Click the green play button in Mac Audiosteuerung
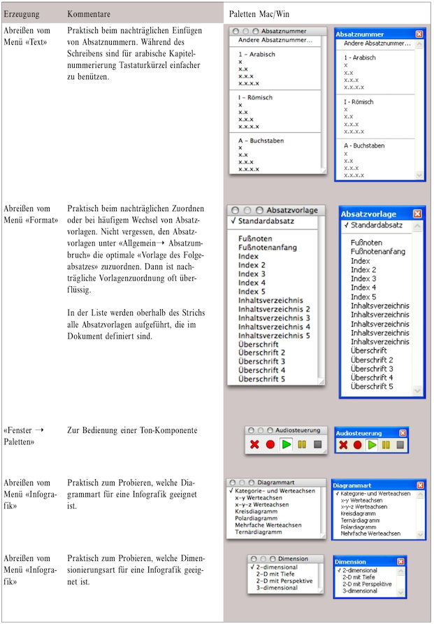 286,444
